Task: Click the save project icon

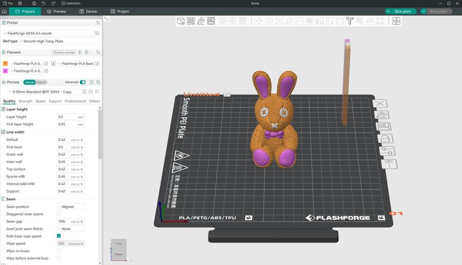Action: [x=34, y=3]
